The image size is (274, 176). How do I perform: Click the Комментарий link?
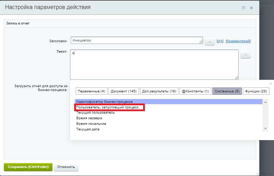[x=238, y=41]
